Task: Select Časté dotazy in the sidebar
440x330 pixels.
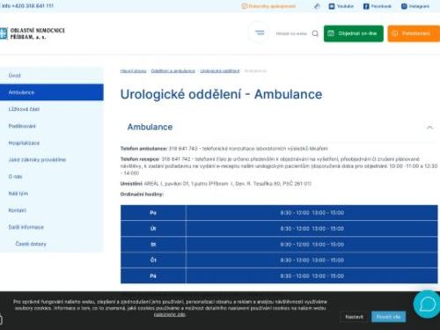Action: (x=52, y=244)
